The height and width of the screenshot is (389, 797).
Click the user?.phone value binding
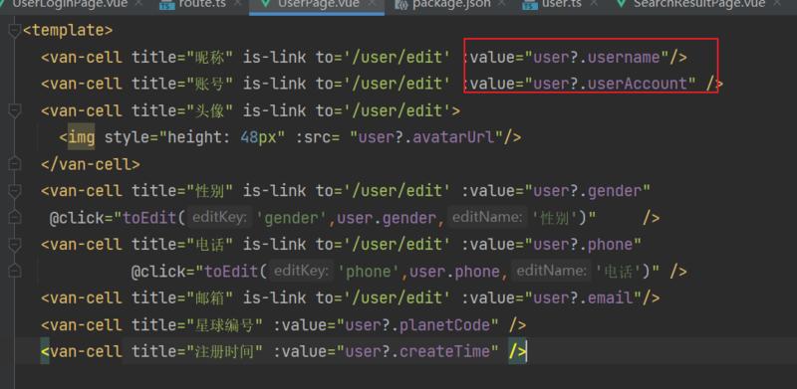click(583, 245)
